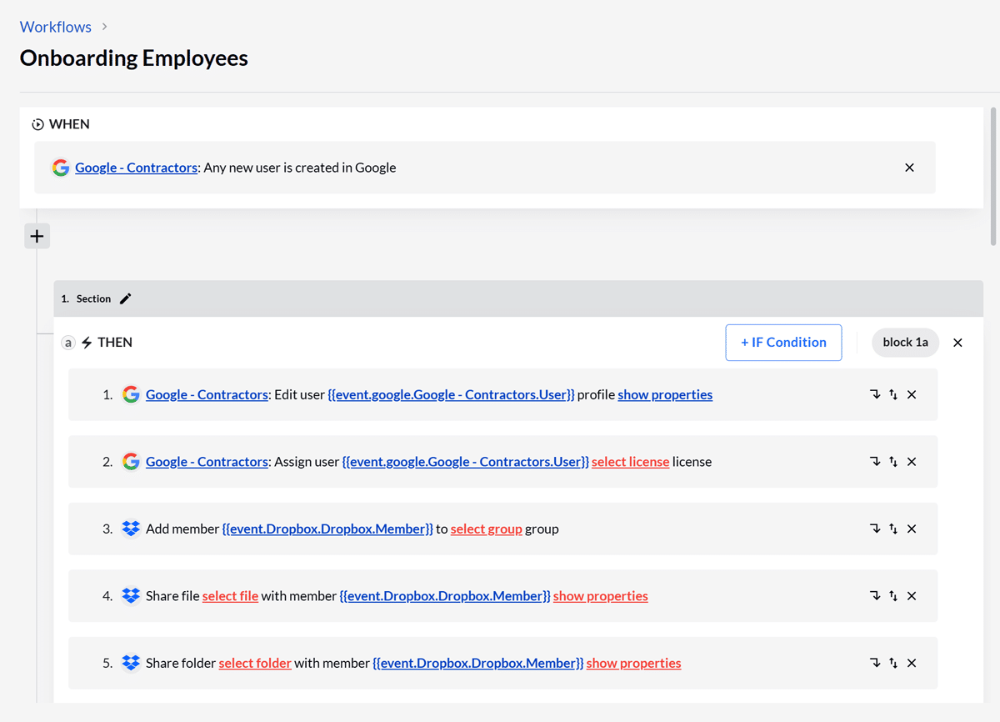Remove step 3 Add member action
Image resolution: width=1000 pixels, height=722 pixels.
coord(912,529)
